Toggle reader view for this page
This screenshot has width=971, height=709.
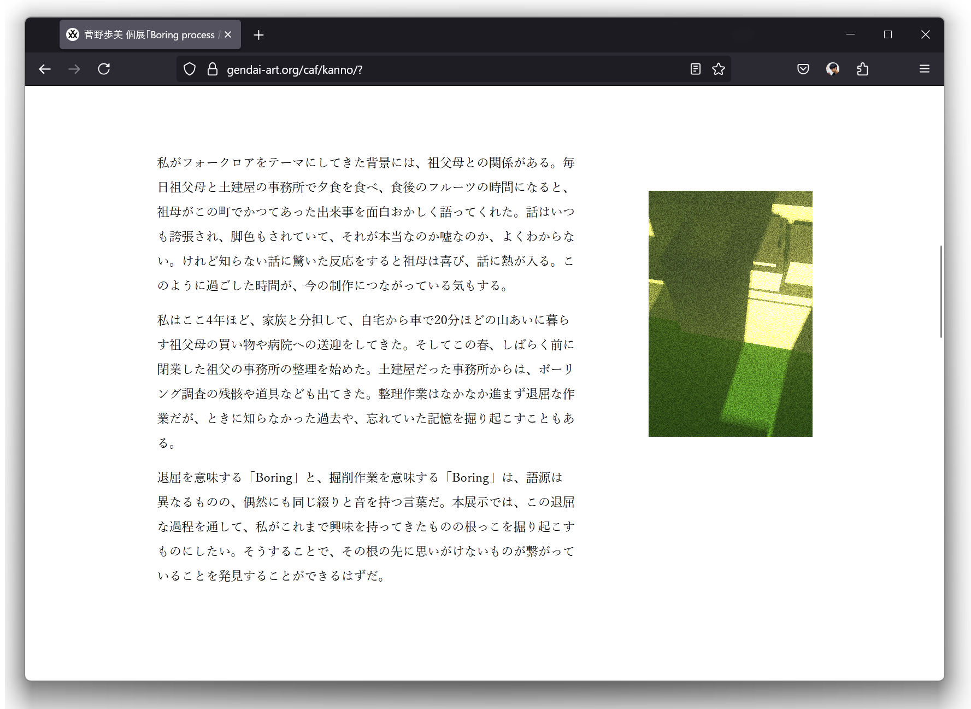click(x=695, y=69)
